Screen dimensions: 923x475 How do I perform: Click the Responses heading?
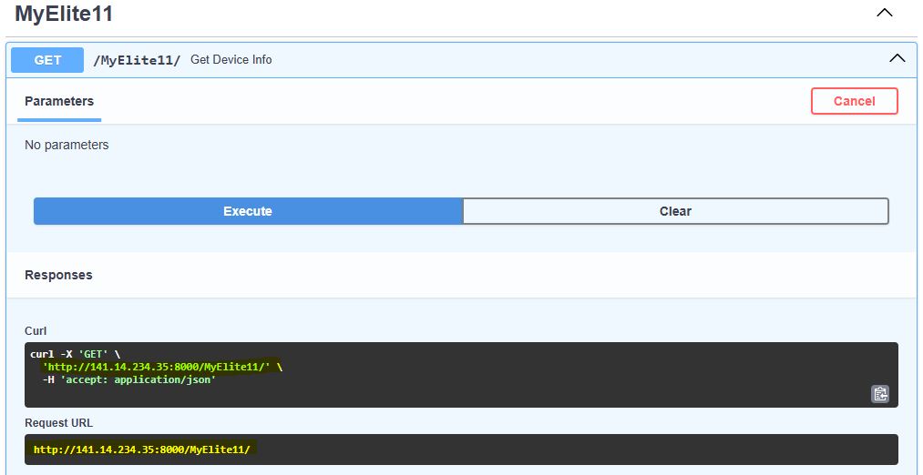pos(58,275)
